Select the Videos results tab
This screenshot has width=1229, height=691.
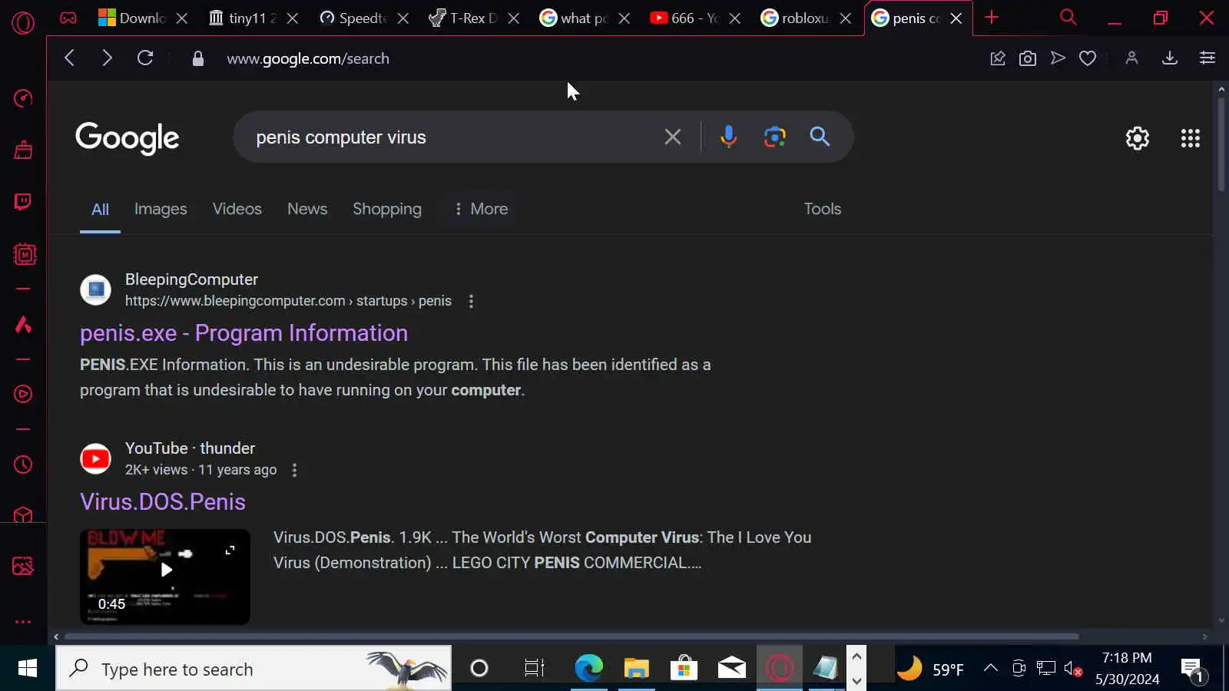(237, 209)
